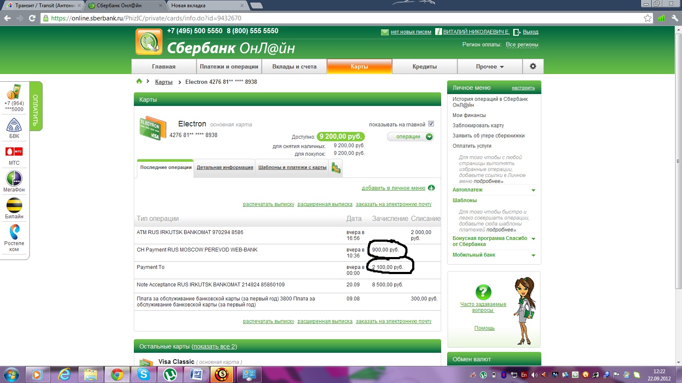Image resolution: width=682 pixels, height=383 pixels.
Task: Open 'История операций в Сбербанк ОнЛ@йн'
Action: pyautogui.click(x=490, y=102)
